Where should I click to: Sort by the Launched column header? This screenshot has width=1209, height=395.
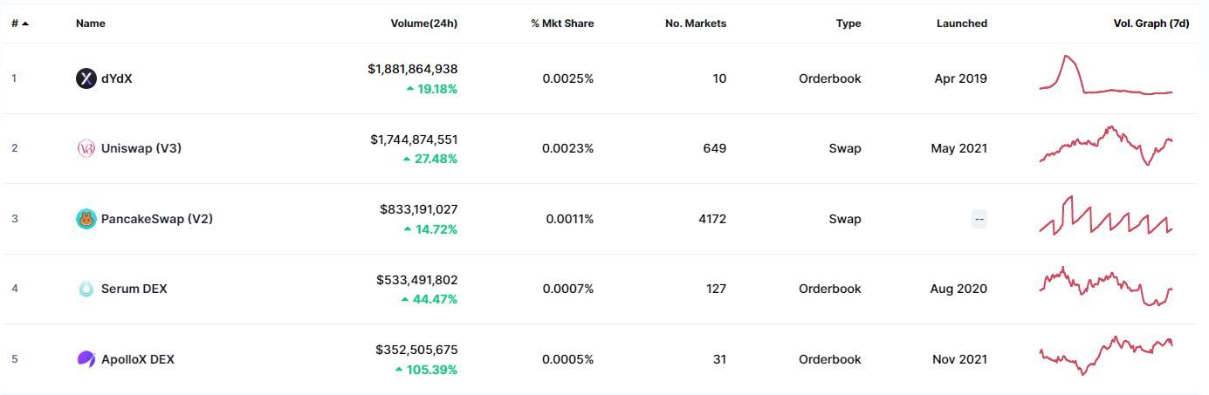coord(962,24)
